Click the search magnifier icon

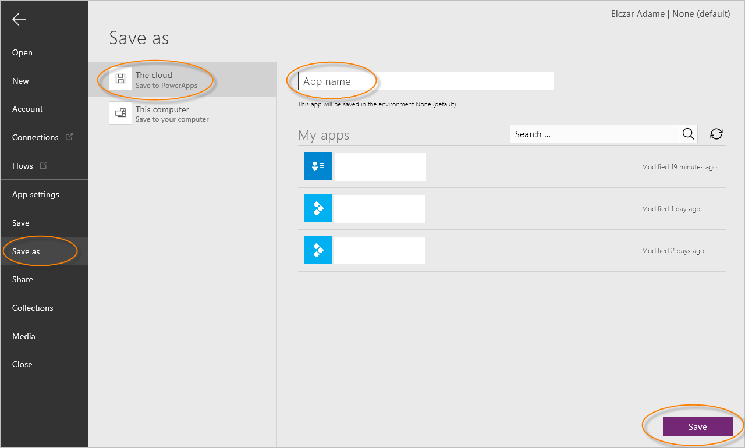point(689,134)
